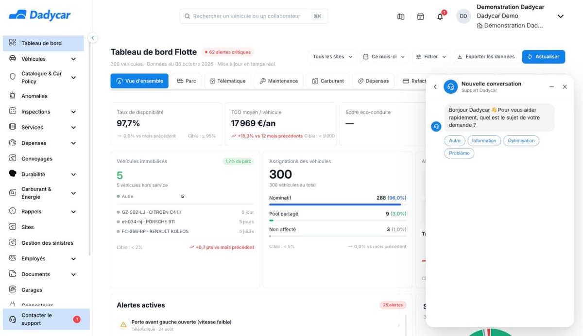
Task: Close the support chat panel
Action: (565, 87)
